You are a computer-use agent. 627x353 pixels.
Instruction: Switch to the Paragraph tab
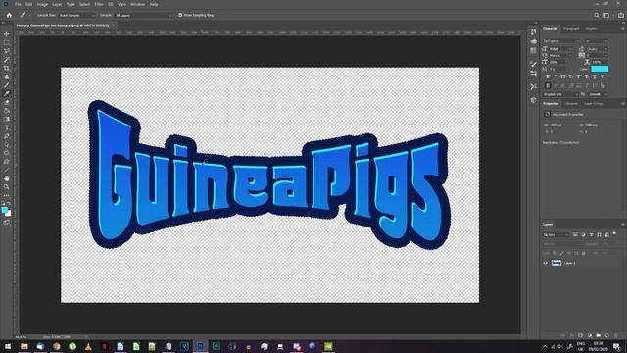click(571, 29)
